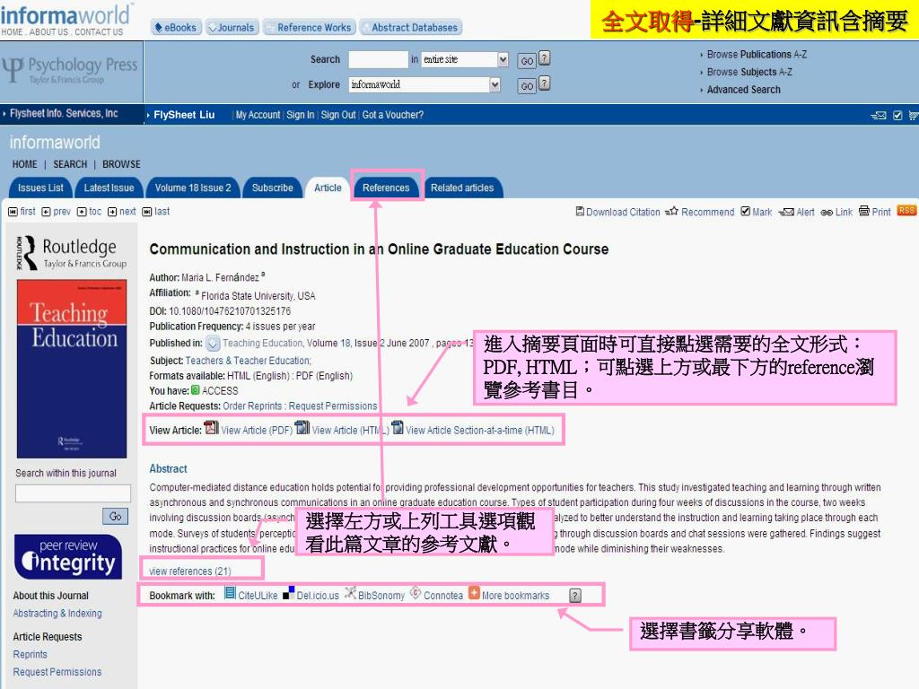
Task: Click bookmark help question icon
Action: click(x=575, y=596)
